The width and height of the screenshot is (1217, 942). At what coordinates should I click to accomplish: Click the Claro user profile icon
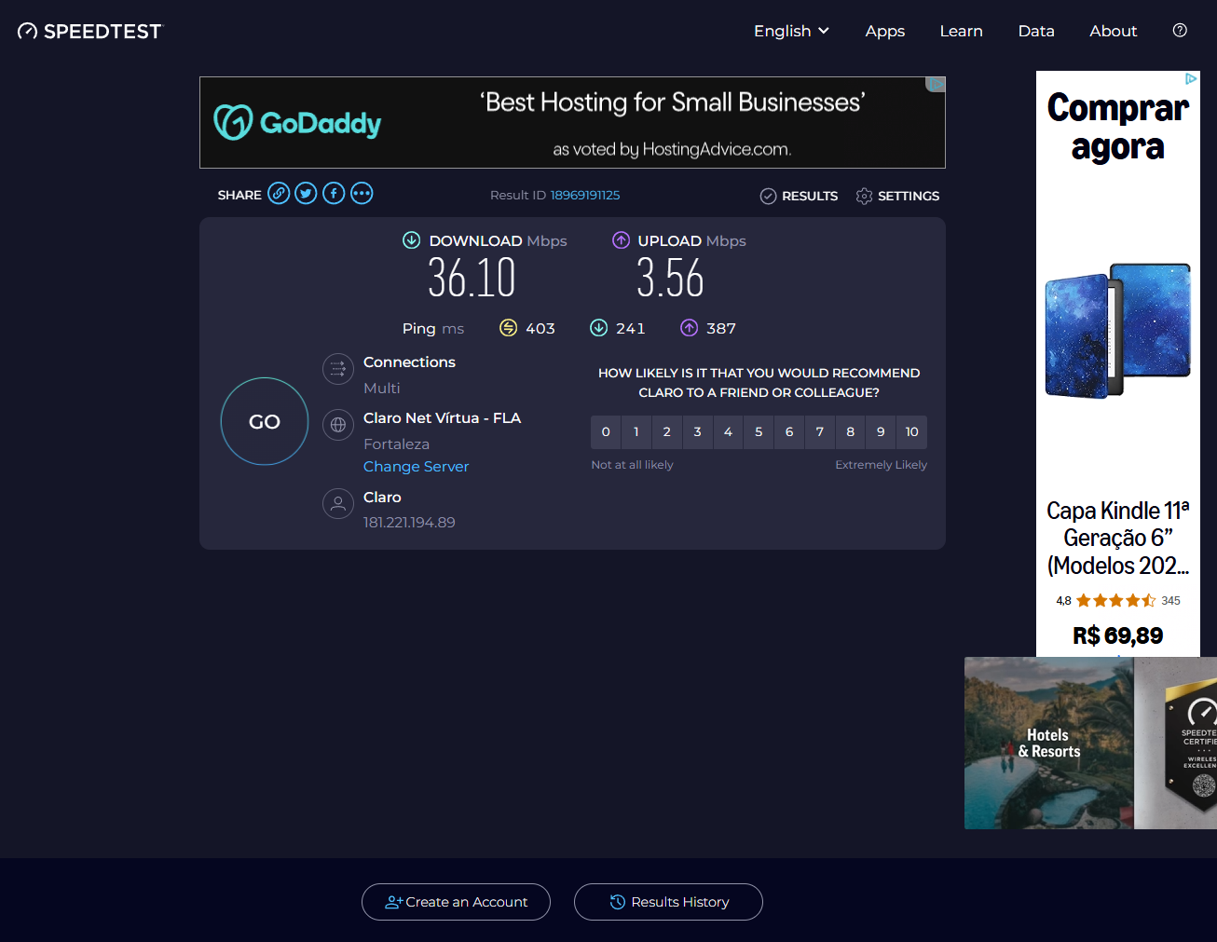pyautogui.click(x=338, y=504)
